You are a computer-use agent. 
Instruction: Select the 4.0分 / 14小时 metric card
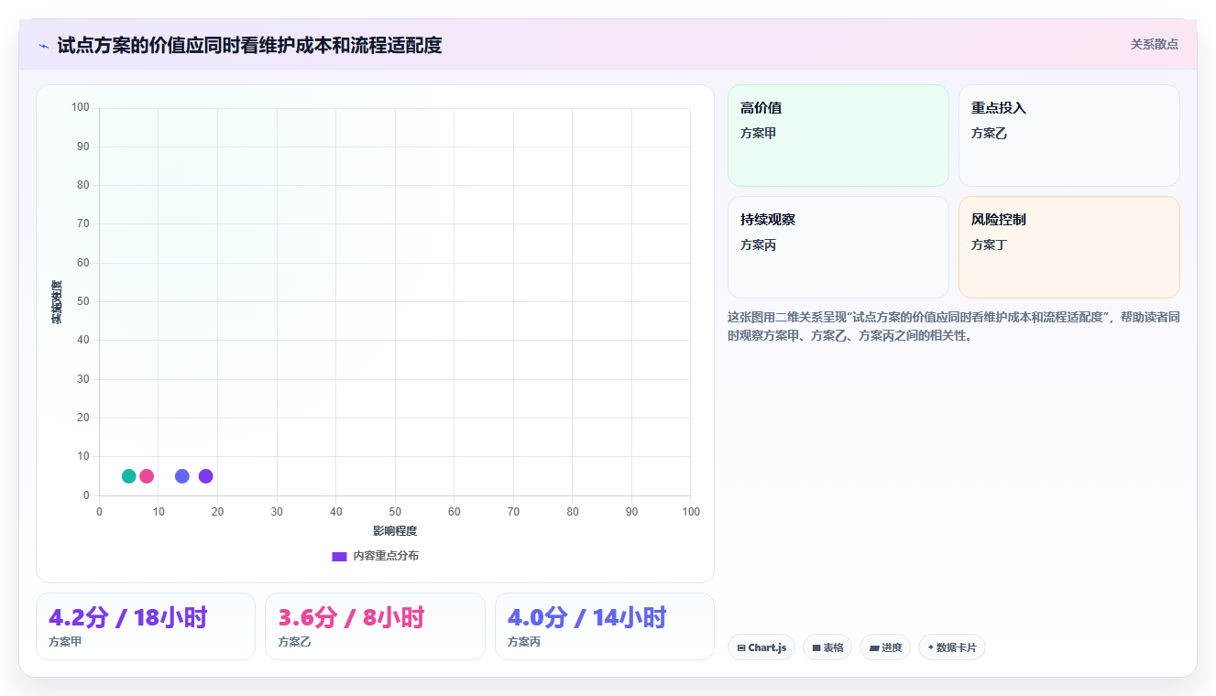[x=605, y=626]
